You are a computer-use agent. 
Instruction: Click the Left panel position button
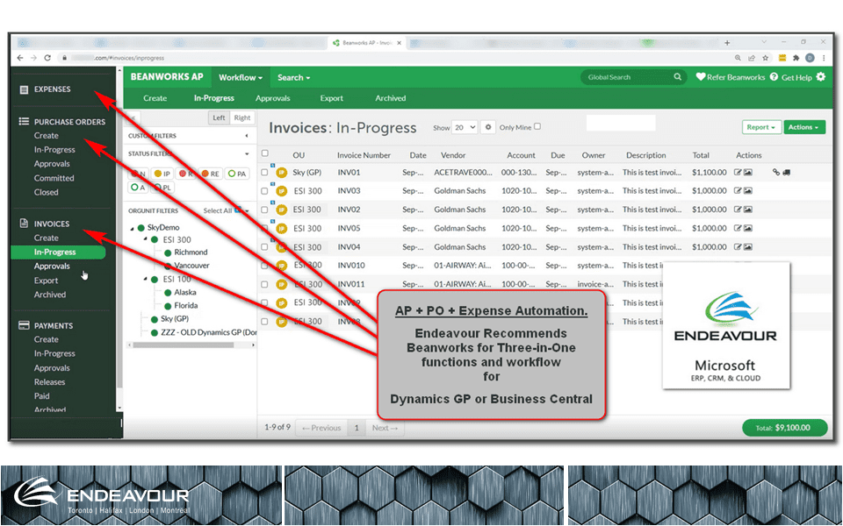point(219,118)
